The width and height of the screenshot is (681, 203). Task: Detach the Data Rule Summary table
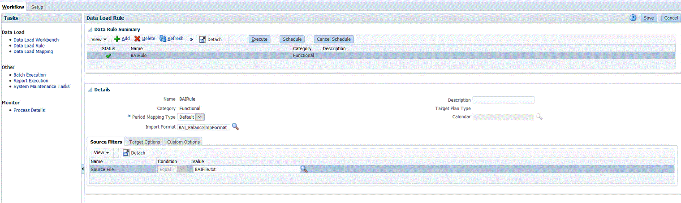coord(211,39)
